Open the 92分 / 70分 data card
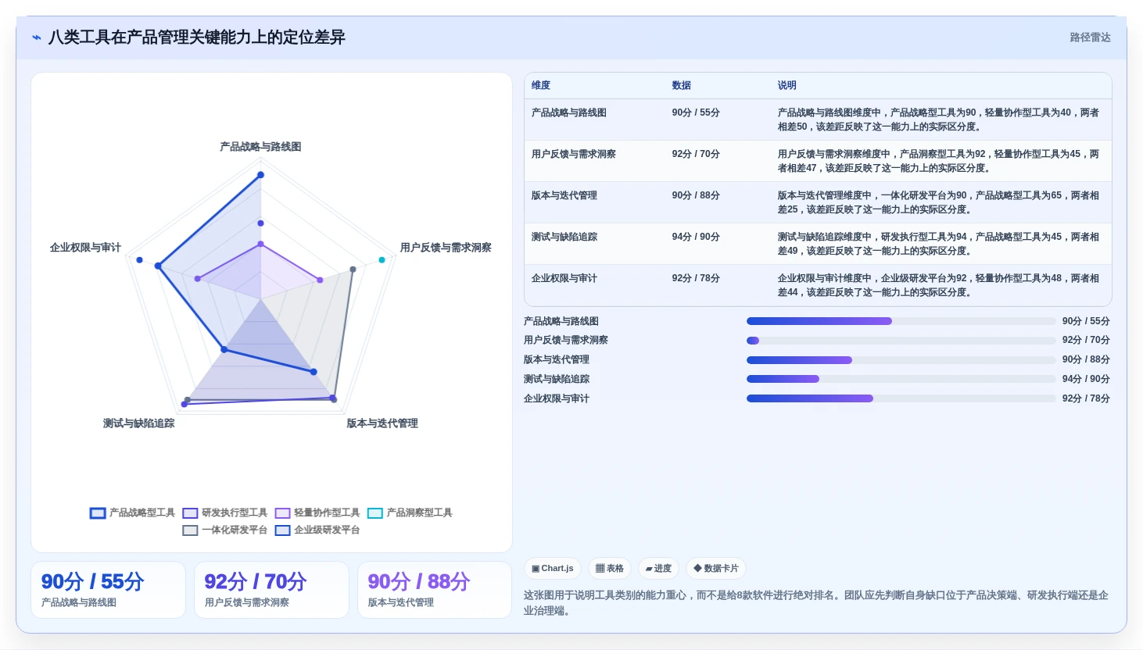 pyautogui.click(x=271, y=590)
